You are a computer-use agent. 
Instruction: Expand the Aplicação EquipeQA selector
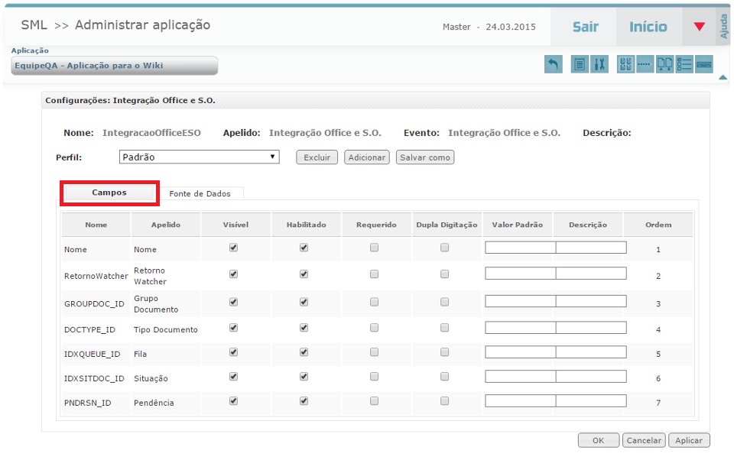coord(112,66)
